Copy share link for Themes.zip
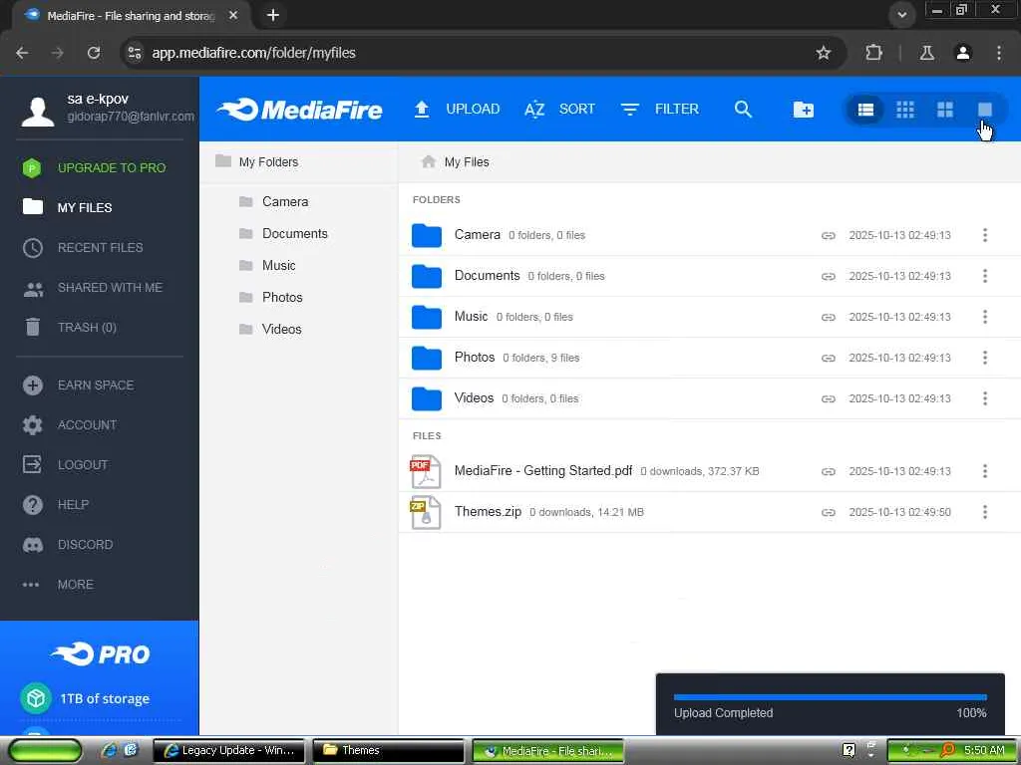The image size is (1021, 765). (828, 513)
